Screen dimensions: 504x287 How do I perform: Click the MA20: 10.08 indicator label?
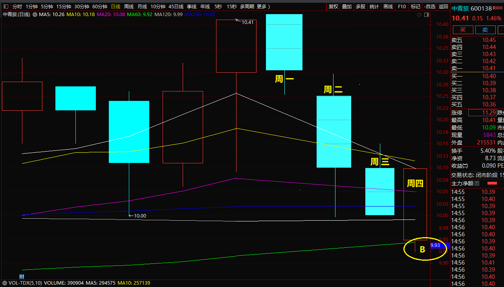111,15
